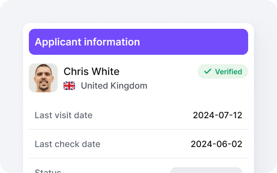Click the Last visit date label
277x173 pixels.
63,115
